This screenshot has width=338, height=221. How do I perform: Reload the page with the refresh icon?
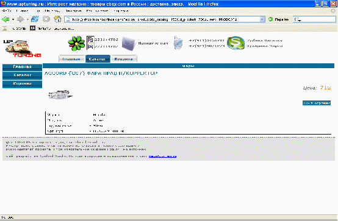35,19
